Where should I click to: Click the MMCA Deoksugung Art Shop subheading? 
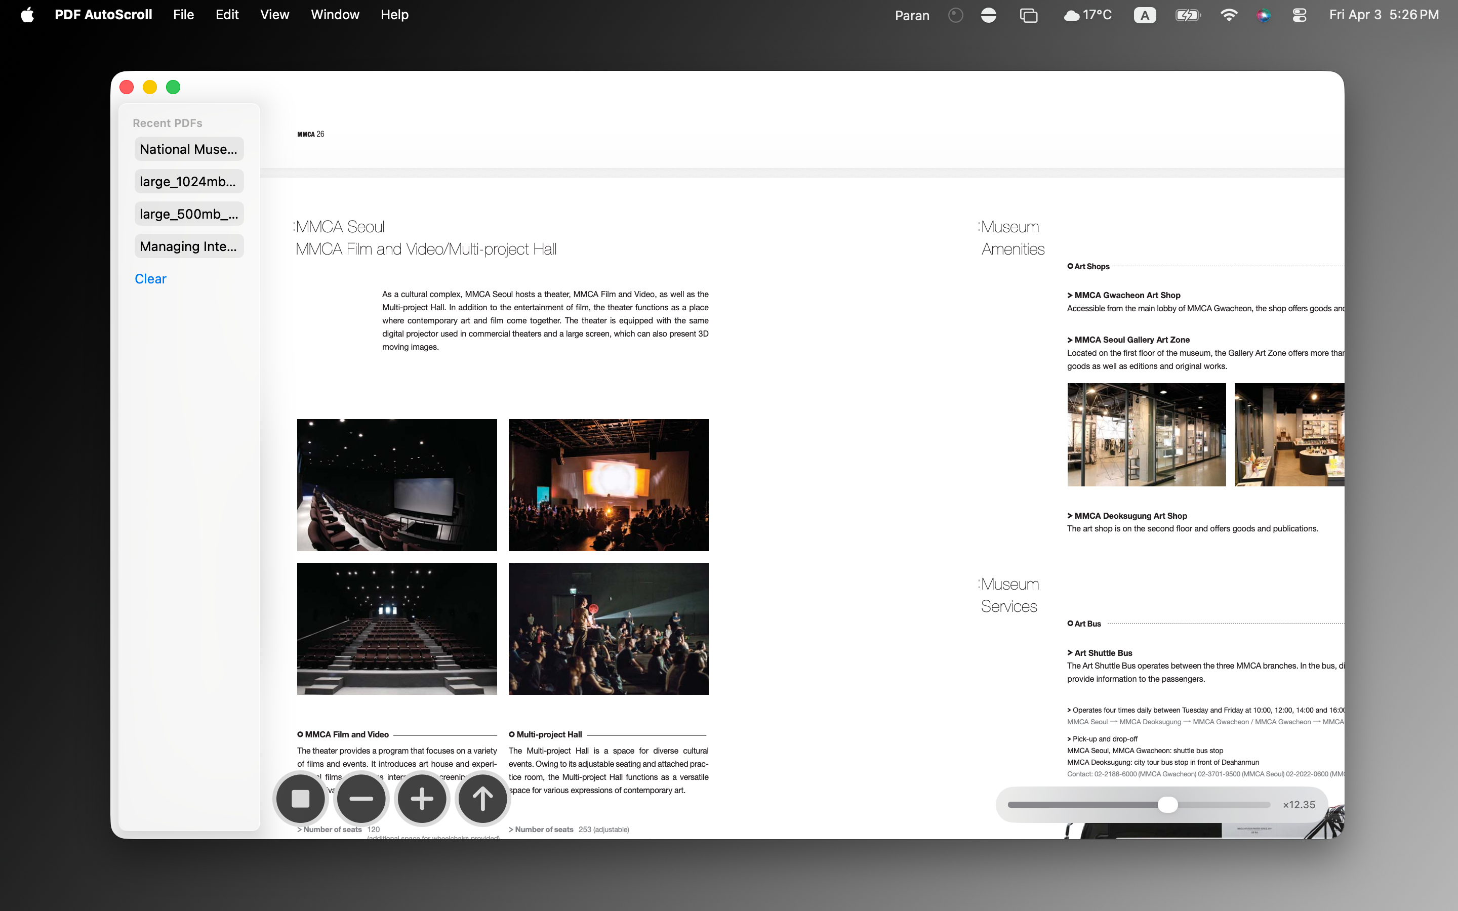click(x=1127, y=516)
